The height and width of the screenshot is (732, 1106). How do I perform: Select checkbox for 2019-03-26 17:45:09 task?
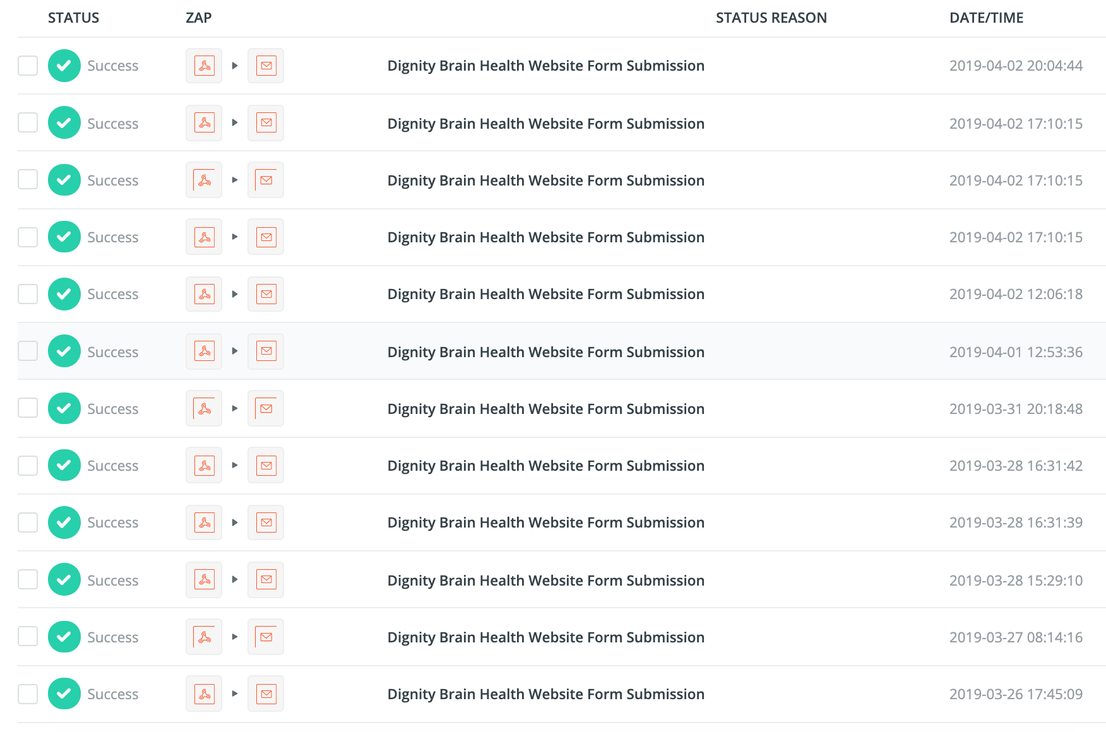tap(28, 694)
